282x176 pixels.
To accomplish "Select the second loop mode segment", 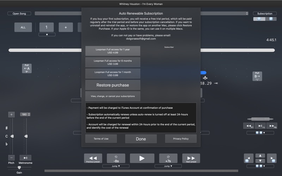I will click(x=271, y=19).
